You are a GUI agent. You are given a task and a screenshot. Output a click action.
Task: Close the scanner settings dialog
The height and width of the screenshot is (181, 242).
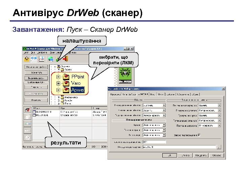tap(223, 89)
